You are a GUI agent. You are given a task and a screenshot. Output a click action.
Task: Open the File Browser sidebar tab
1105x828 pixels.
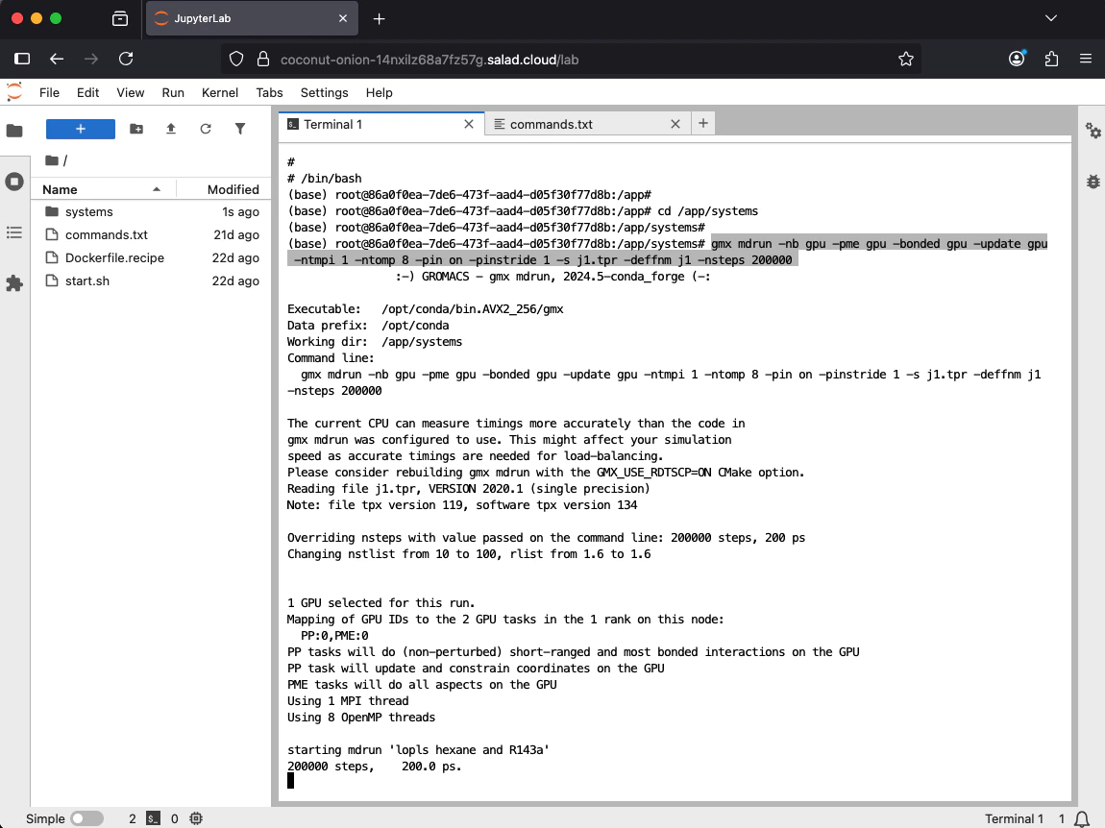click(x=14, y=131)
